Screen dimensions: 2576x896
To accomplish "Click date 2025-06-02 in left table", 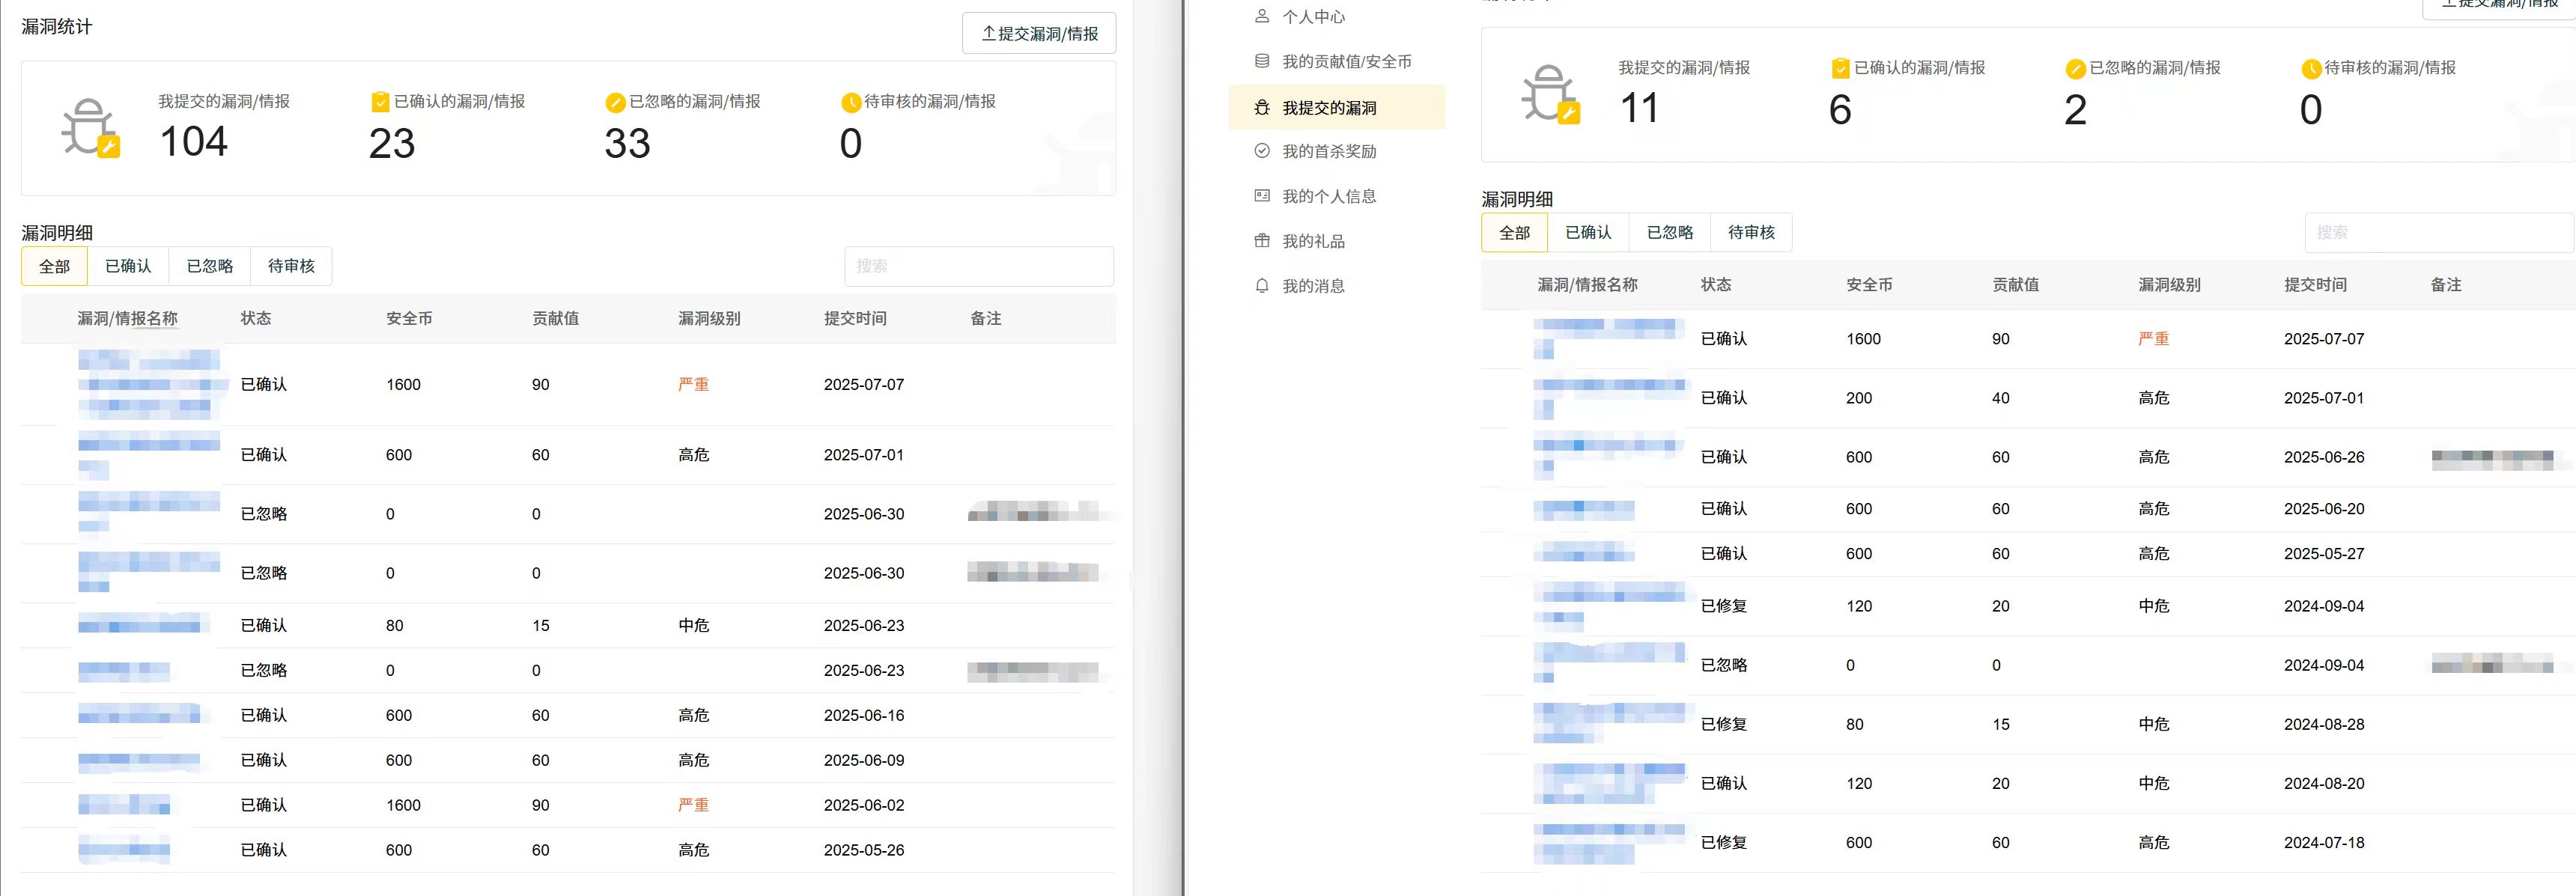I will coord(864,806).
